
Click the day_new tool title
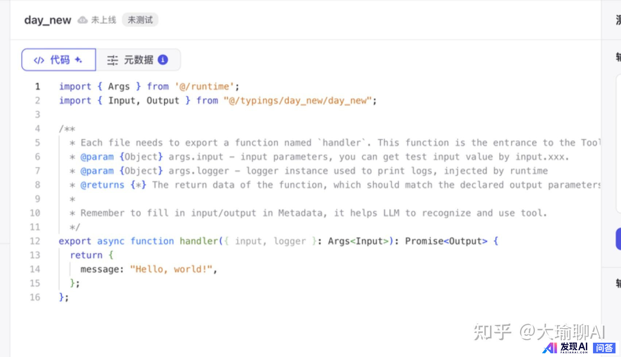tap(47, 20)
